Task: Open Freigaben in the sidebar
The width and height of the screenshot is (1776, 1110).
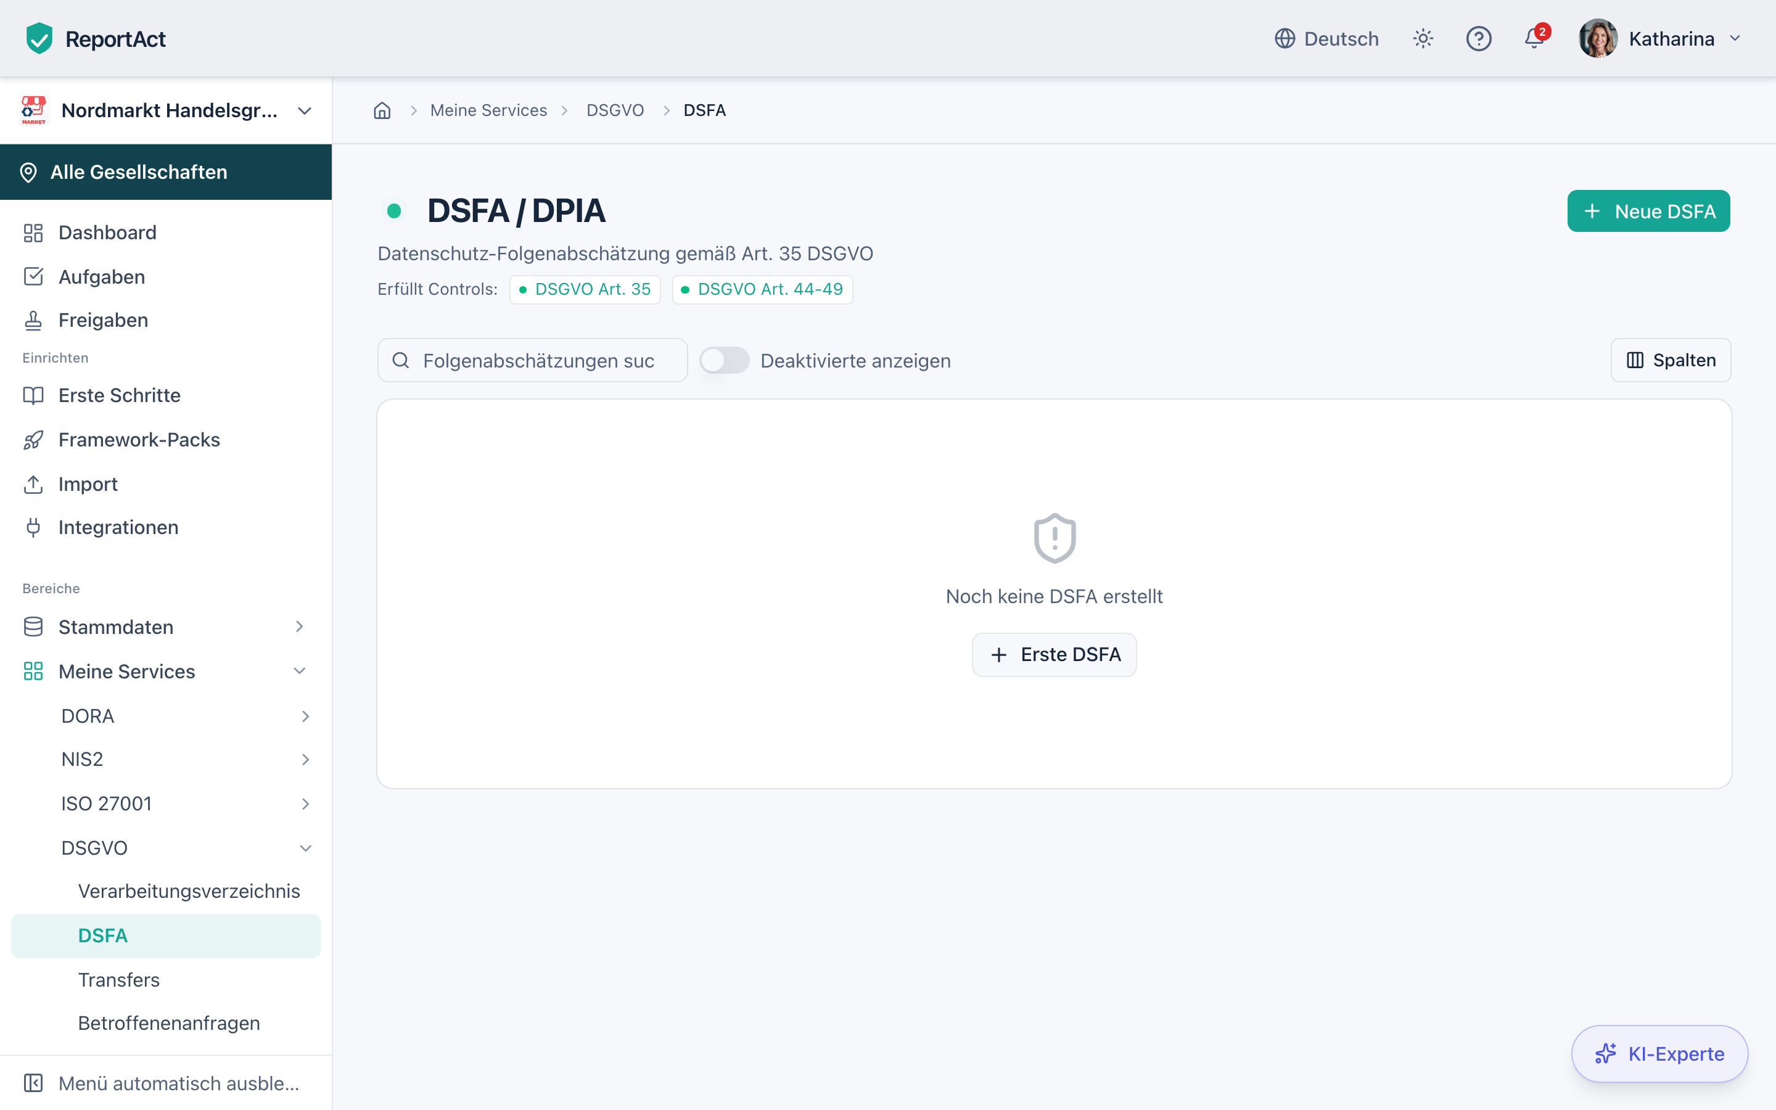Action: click(166, 320)
